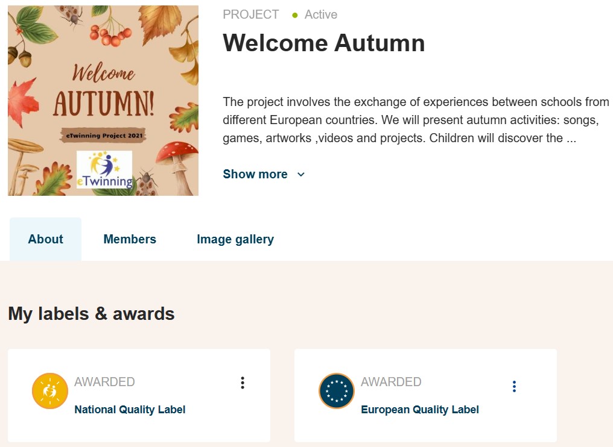The image size is (613, 447).
Task: Go to the Image gallery tab
Action: tap(235, 239)
